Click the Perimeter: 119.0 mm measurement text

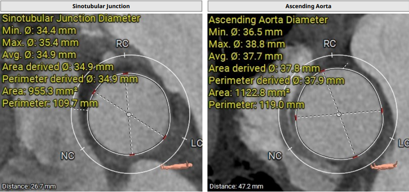point(256,105)
